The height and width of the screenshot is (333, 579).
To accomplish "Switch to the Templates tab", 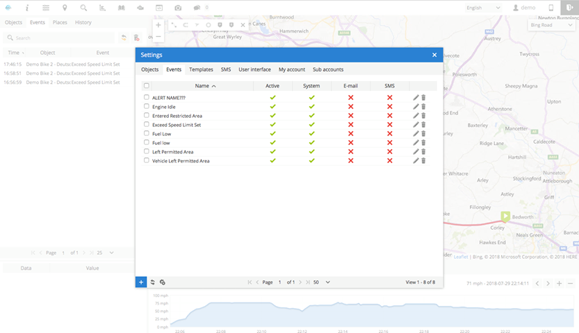I will pyautogui.click(x=201, y=69).
